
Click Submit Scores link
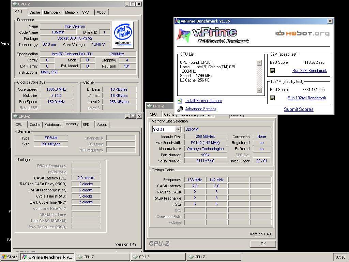coord(299,110)
